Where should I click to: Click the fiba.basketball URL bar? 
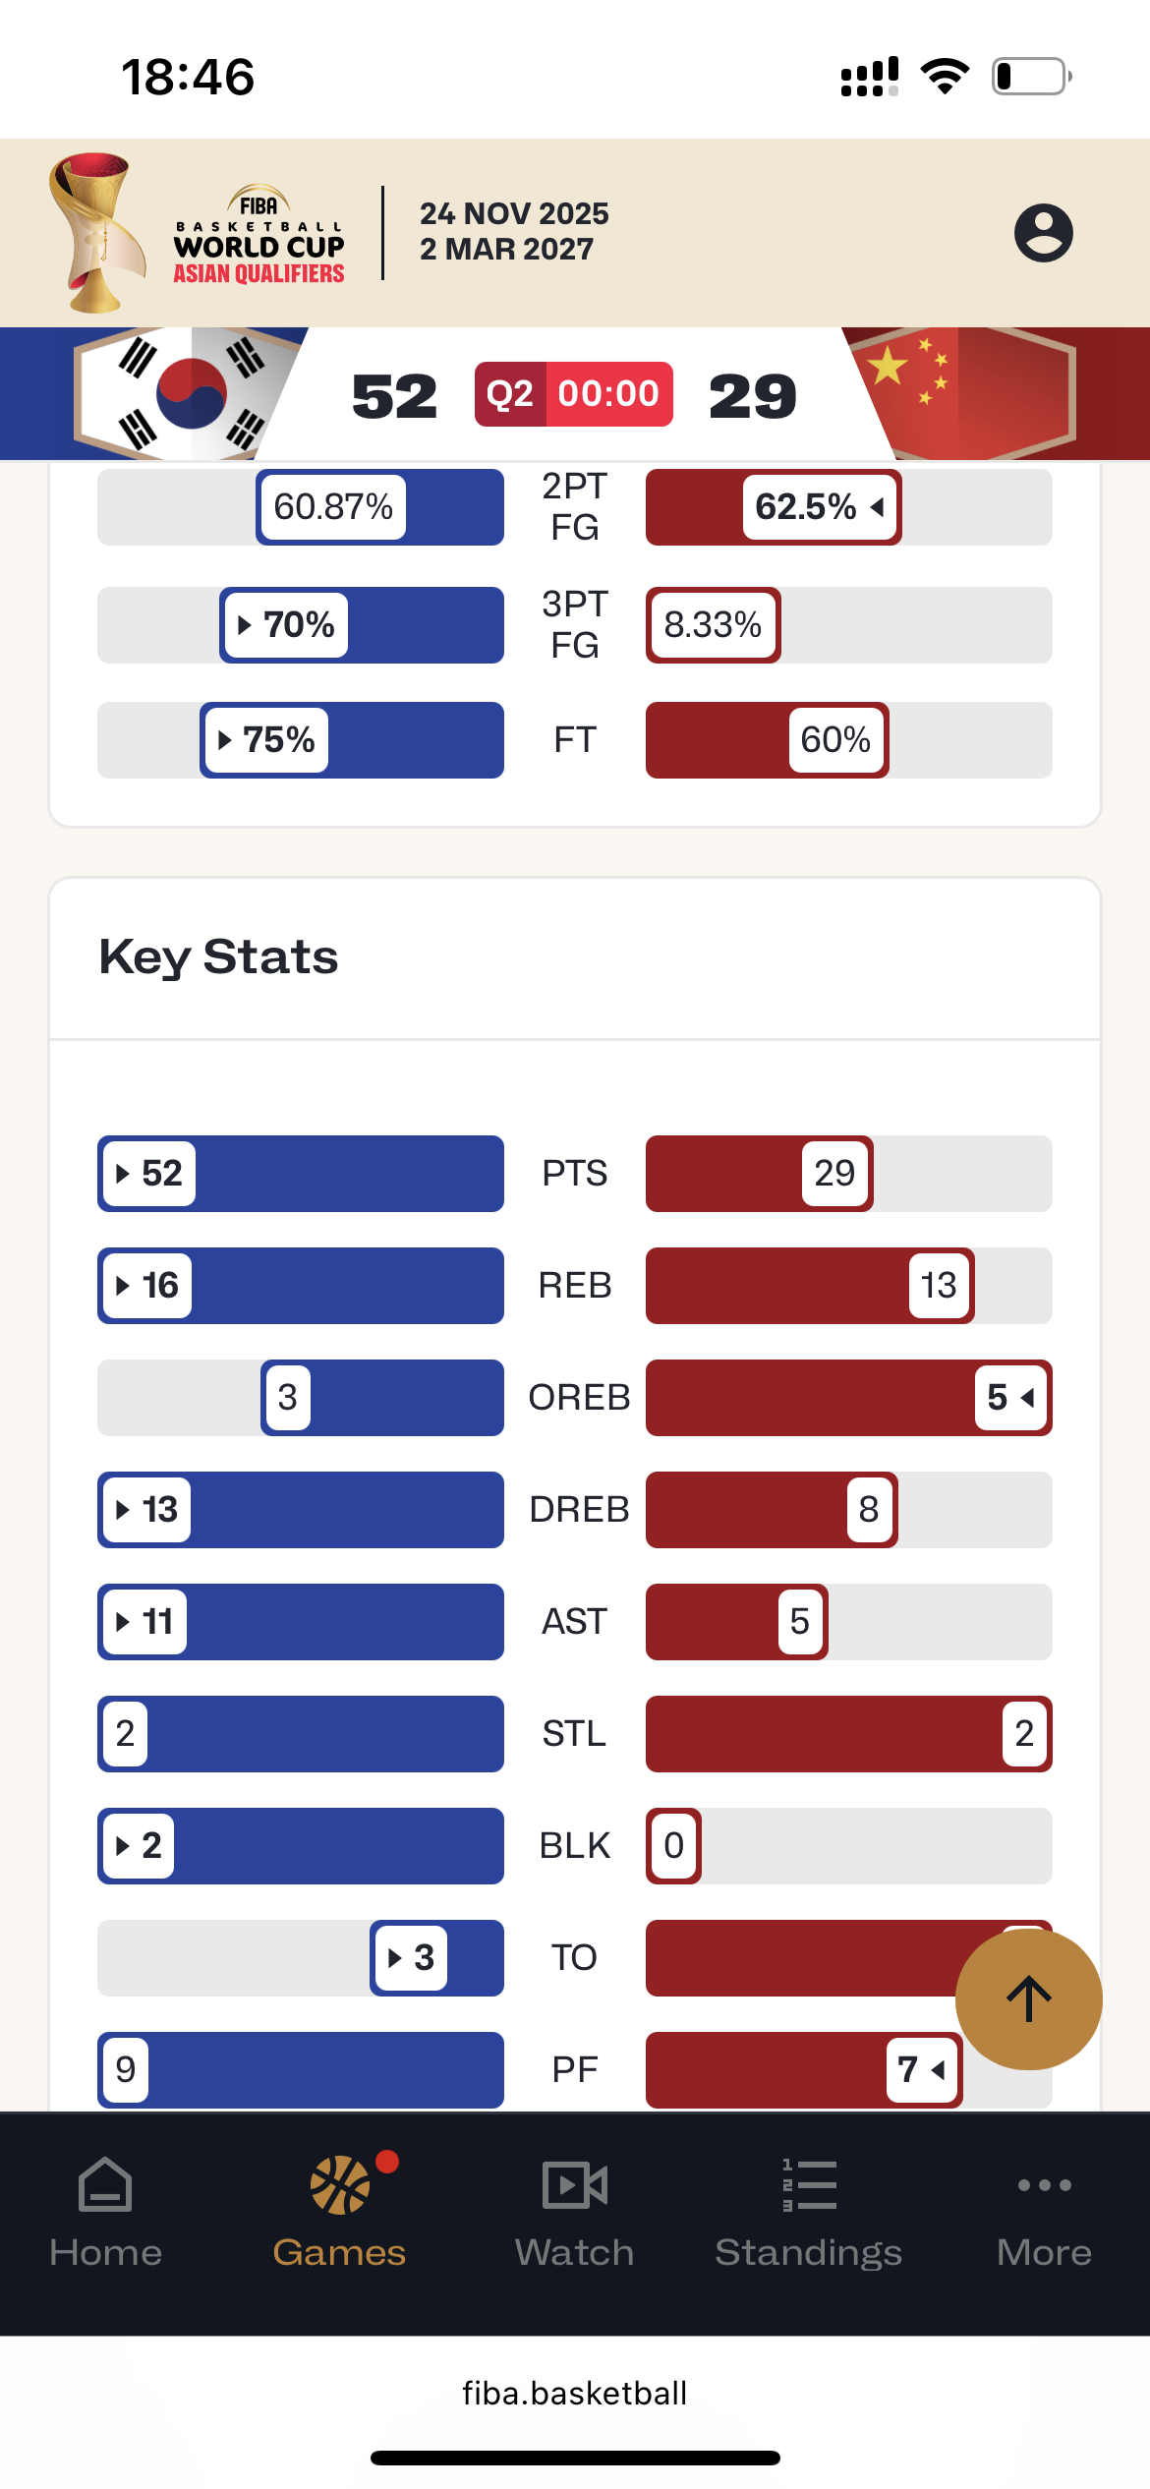pos(575,2393)
